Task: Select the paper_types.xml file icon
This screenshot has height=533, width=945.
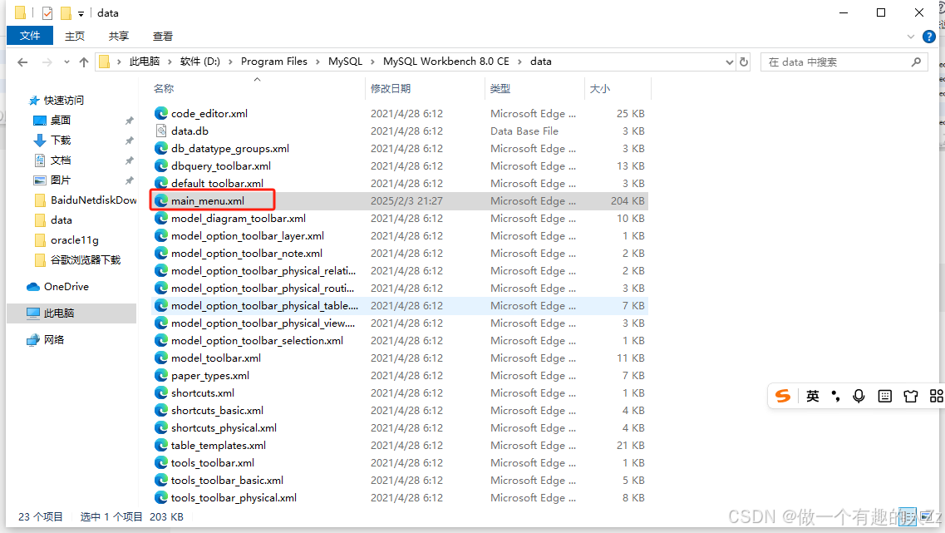Action: (x=161, y=376)
